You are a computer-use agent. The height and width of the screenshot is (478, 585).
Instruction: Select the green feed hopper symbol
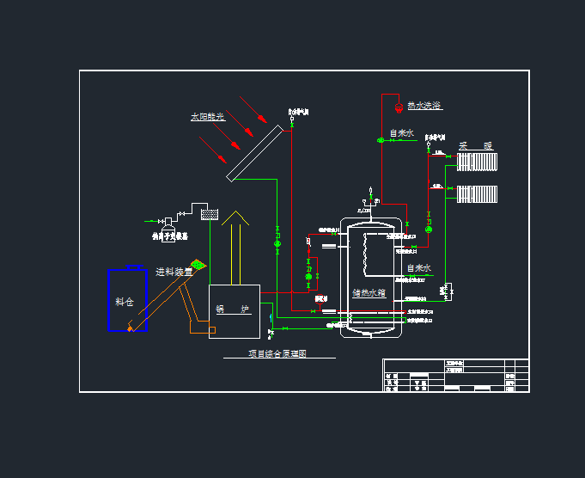(198, 266)
